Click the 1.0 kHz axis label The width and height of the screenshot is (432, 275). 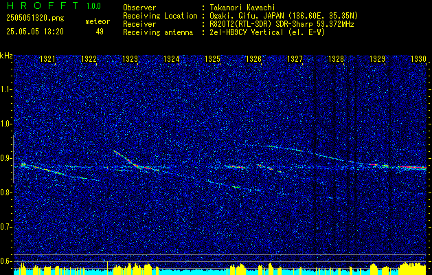(6, 124)
